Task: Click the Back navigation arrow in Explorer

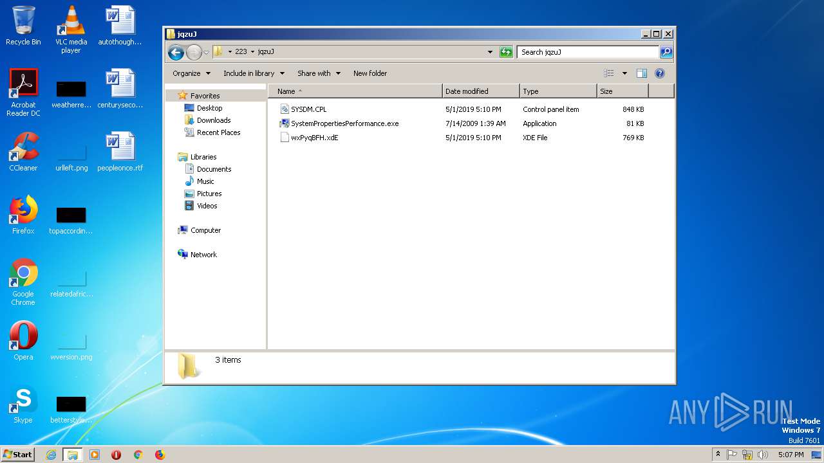Action: click(x=176, y=52)
